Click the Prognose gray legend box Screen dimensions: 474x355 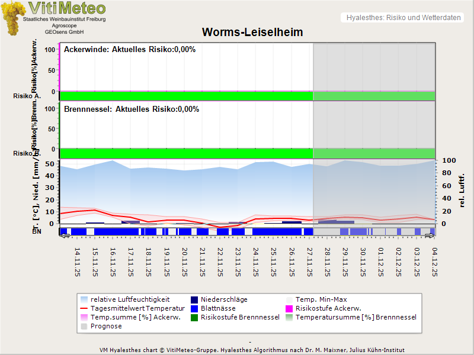(84, 327)
